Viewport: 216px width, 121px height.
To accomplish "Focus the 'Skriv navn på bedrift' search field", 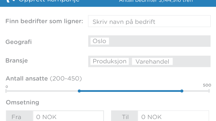I will coord(149,21).
